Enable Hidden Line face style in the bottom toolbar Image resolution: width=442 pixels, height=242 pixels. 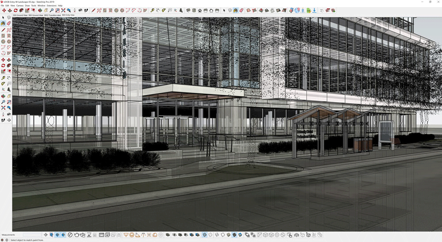coord(223,234)
